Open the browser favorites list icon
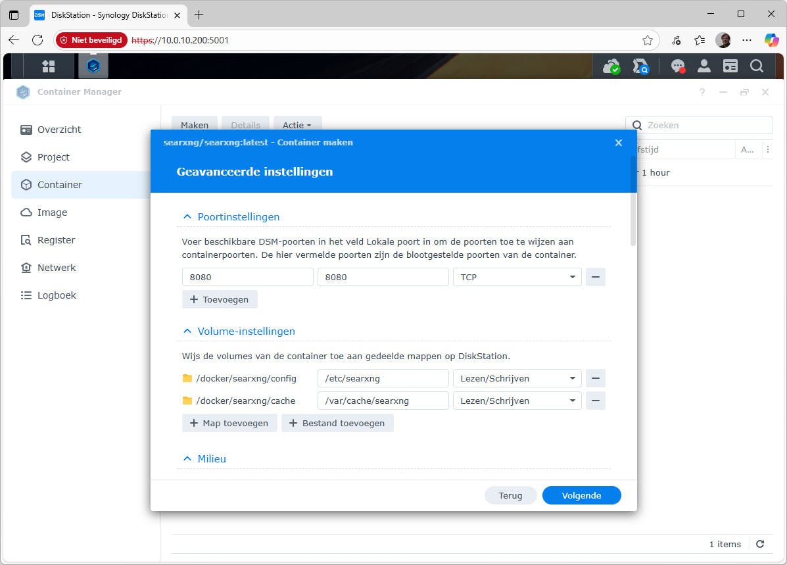Viewport: 787px width, 565px height. 700,40
